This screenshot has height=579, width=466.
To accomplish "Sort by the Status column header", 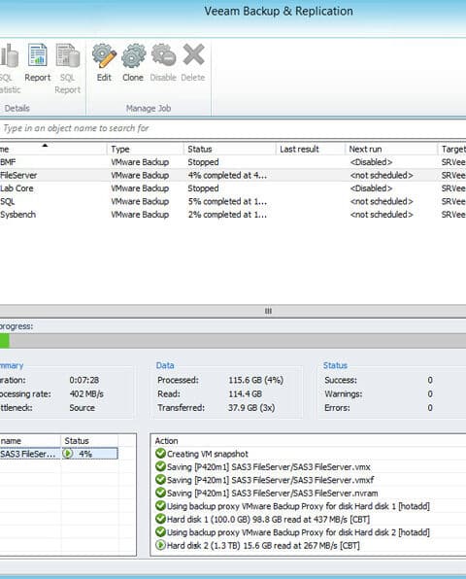I will [229, 150].
